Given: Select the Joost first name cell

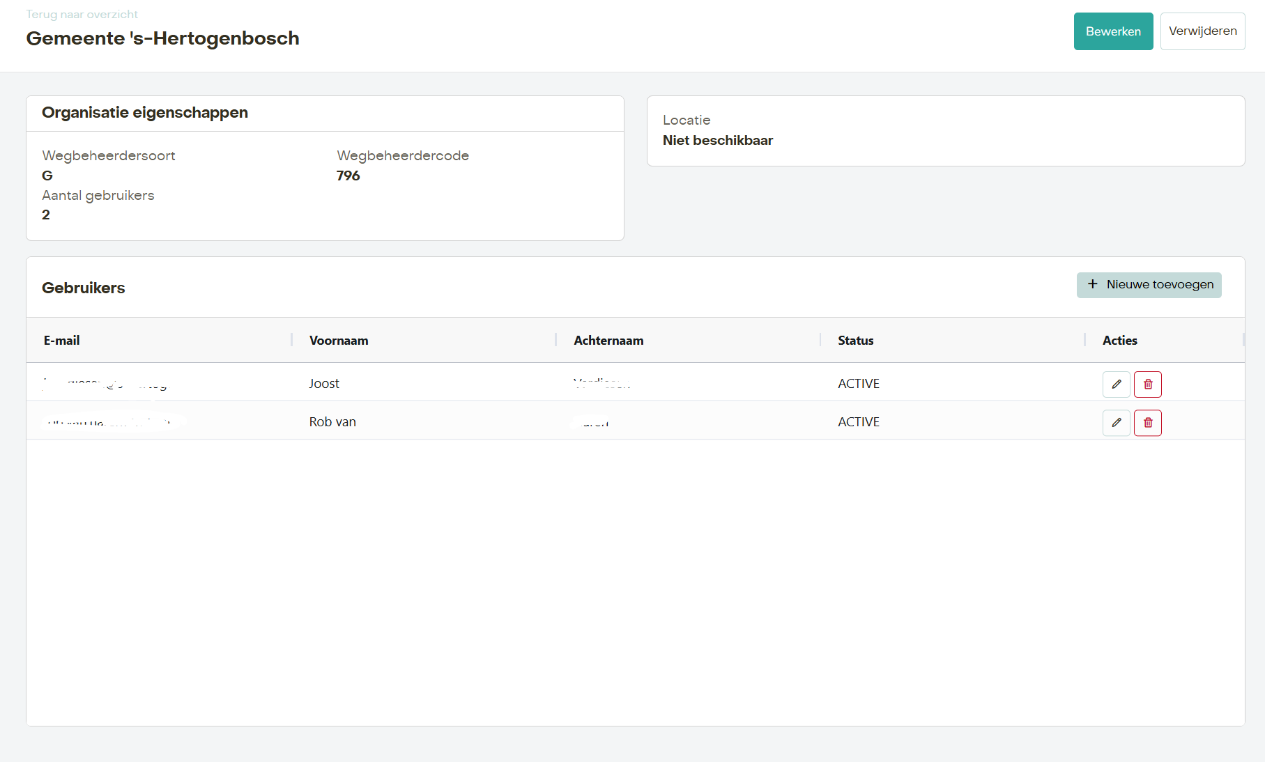Looking at the screenshot, I should [324, 383].
